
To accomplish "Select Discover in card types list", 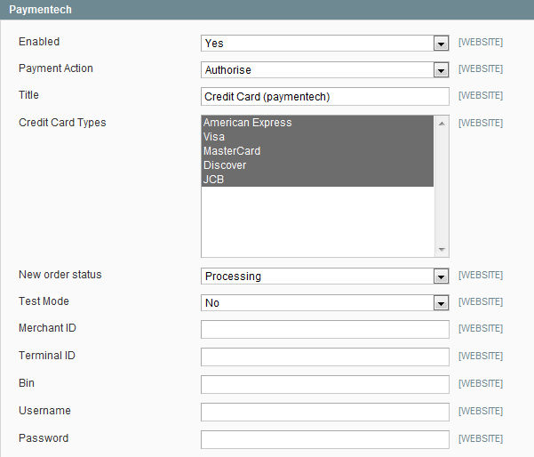I will point(317,165).
